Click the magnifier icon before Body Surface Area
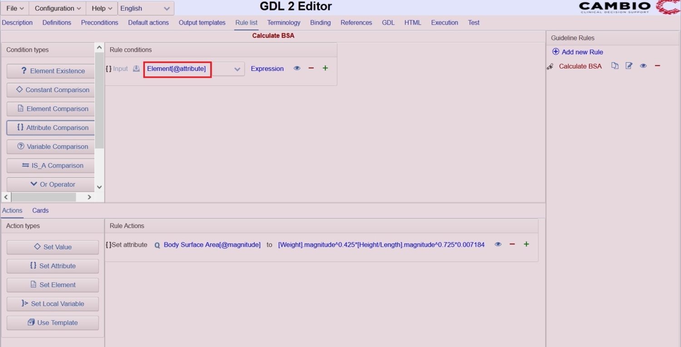681x347 pixels. point(157,245)
